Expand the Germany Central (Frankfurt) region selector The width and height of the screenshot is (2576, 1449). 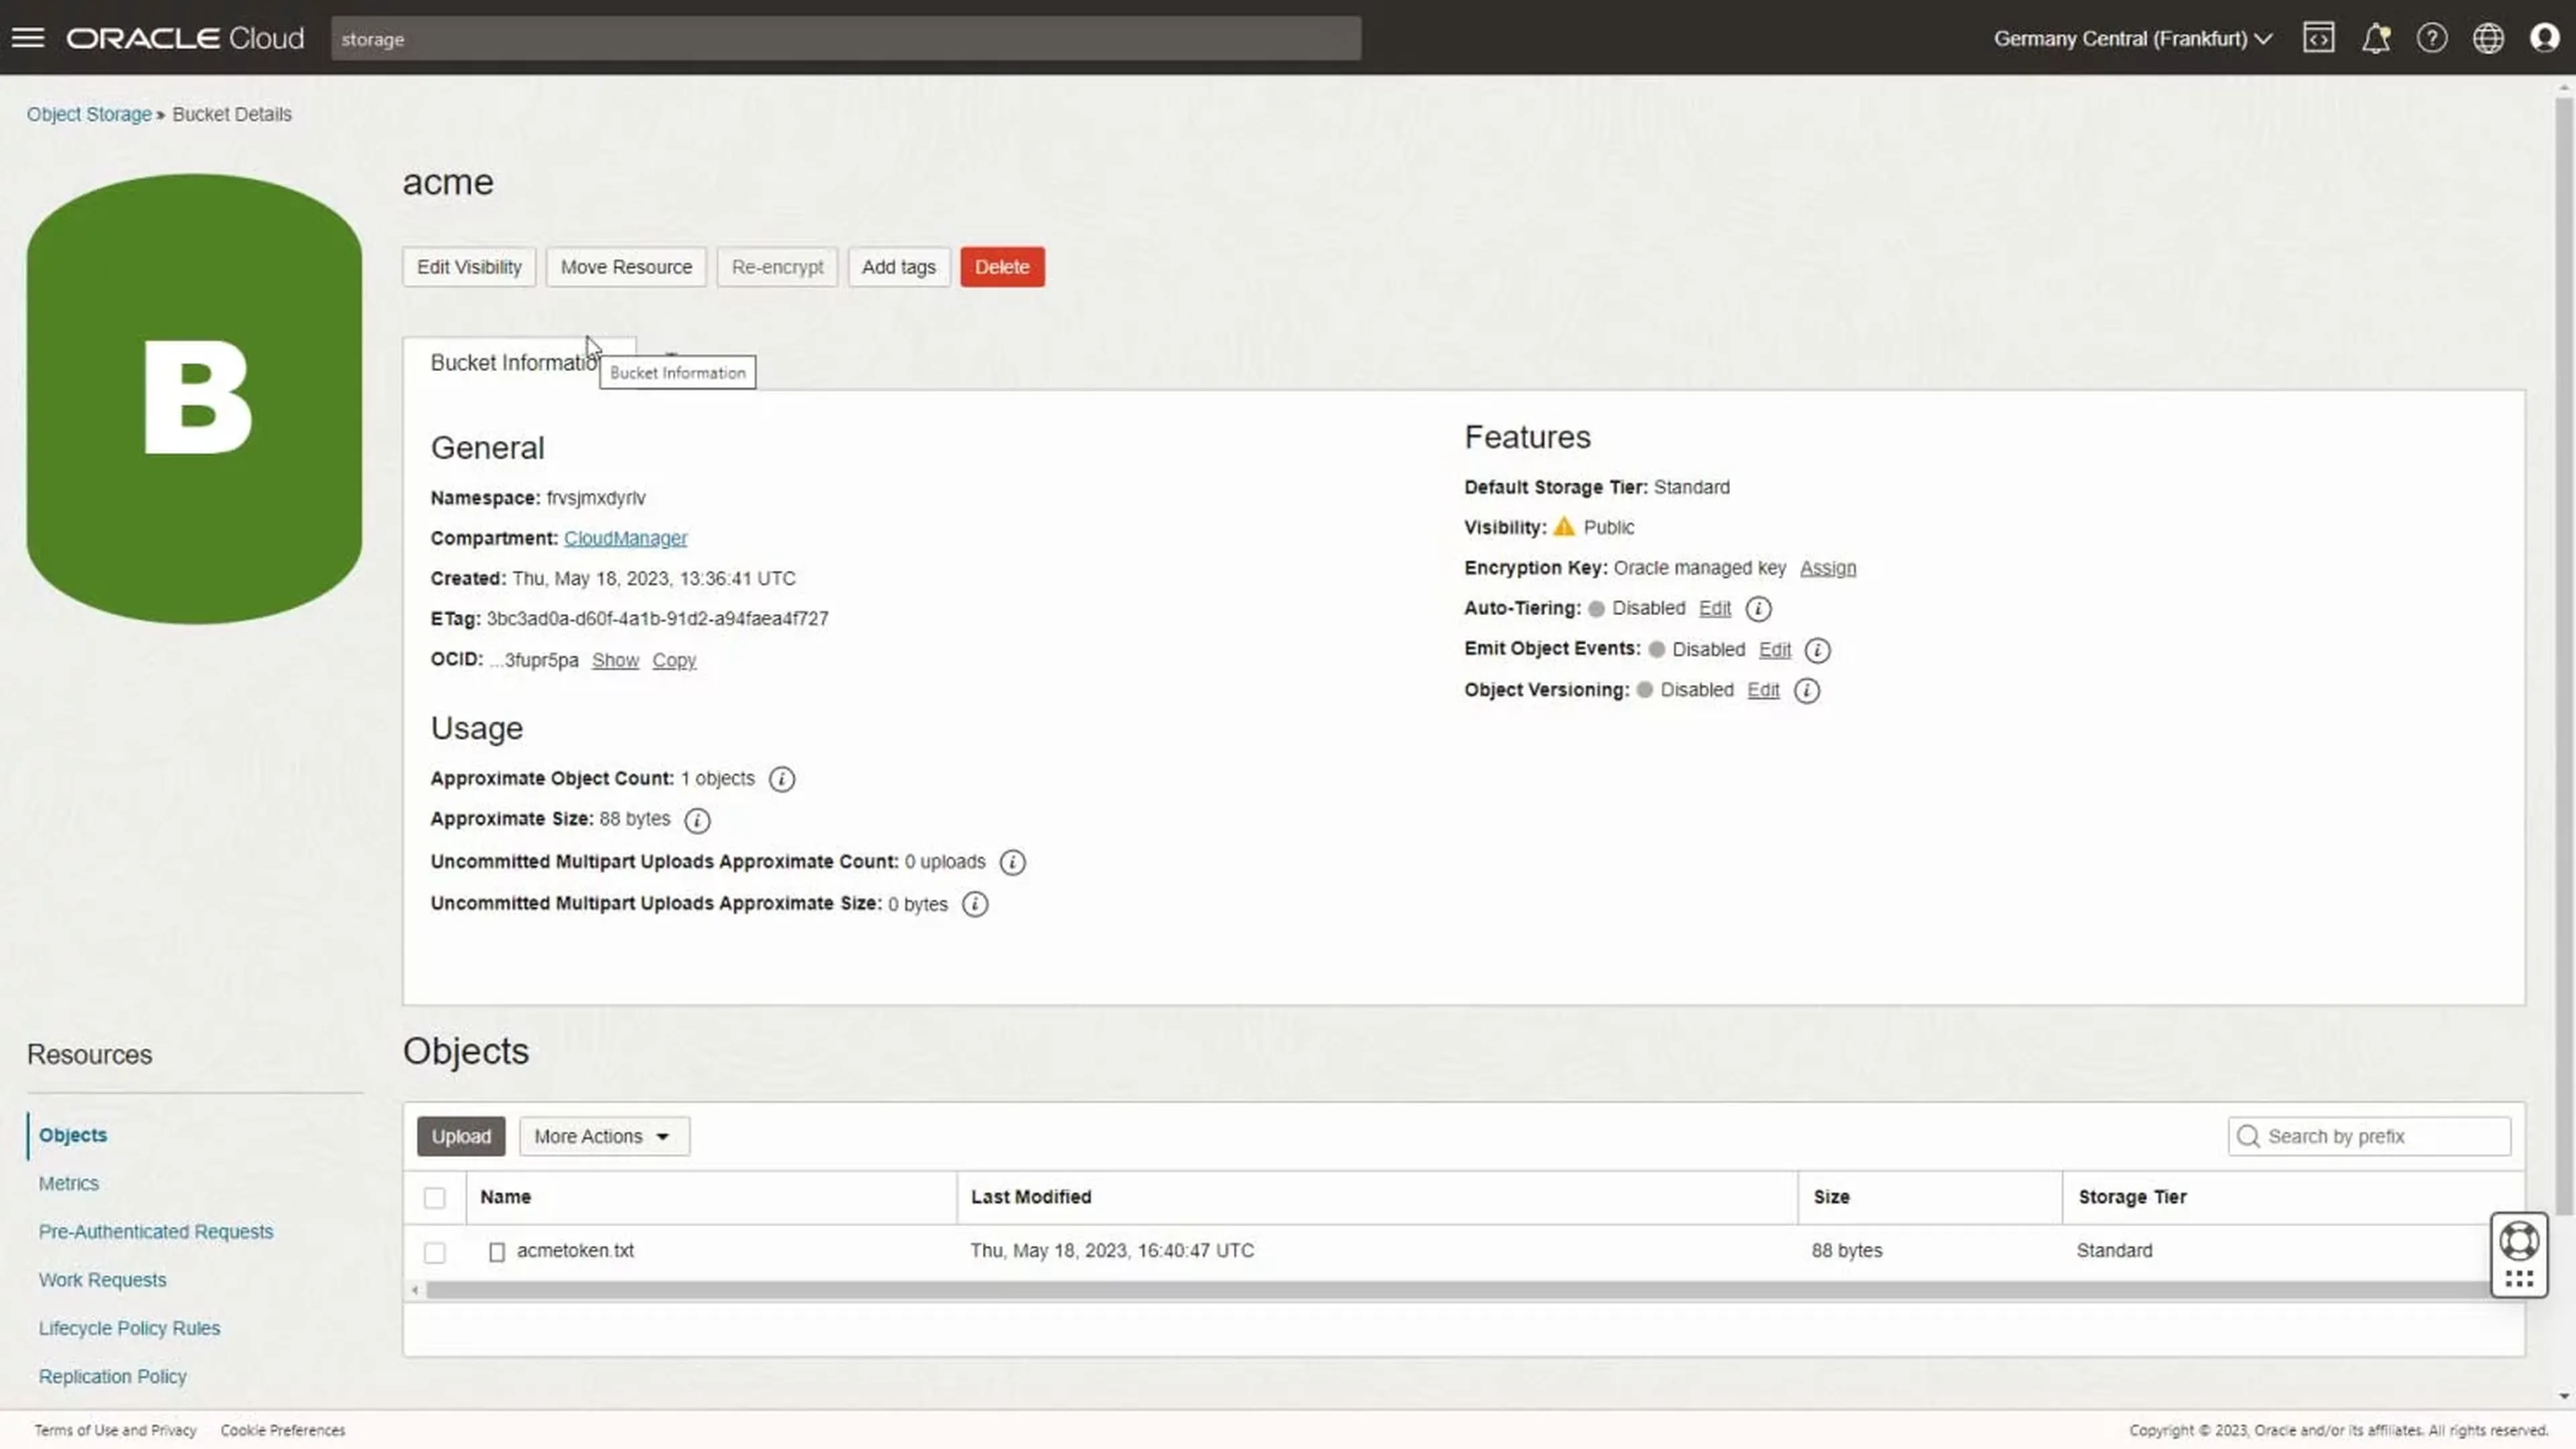(2132, 38)
